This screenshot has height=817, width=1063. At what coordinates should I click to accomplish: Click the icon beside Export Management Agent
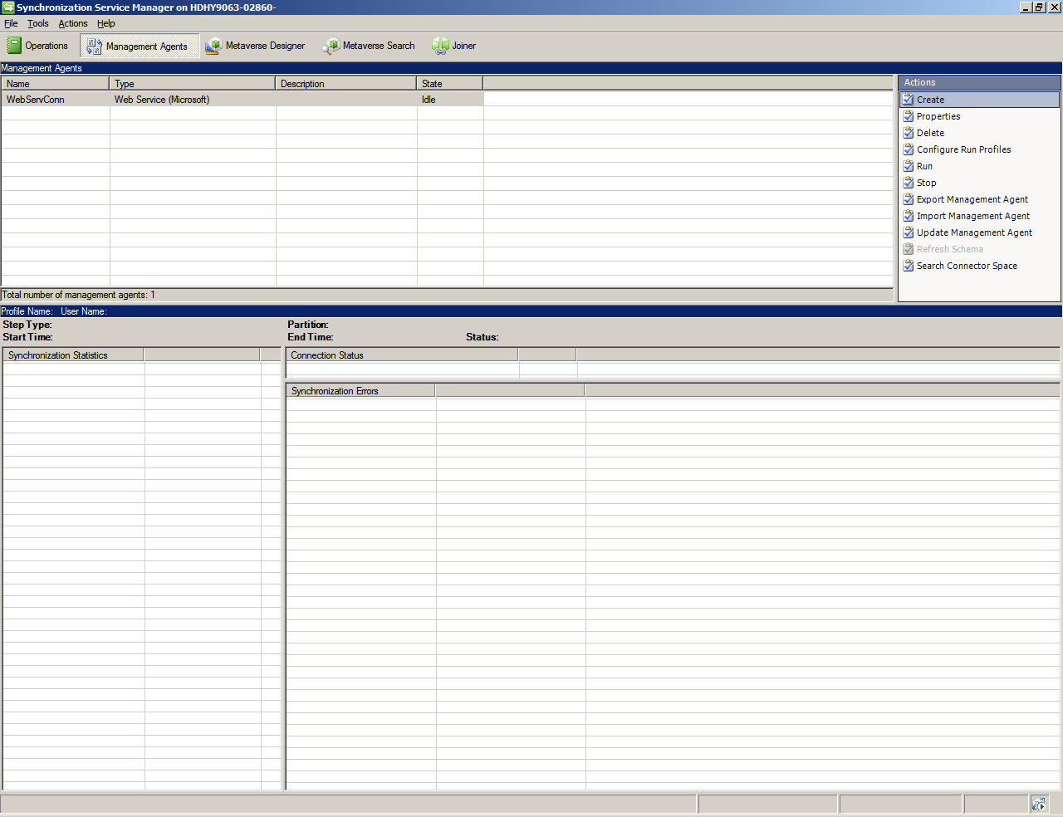(x=909, y=199)
